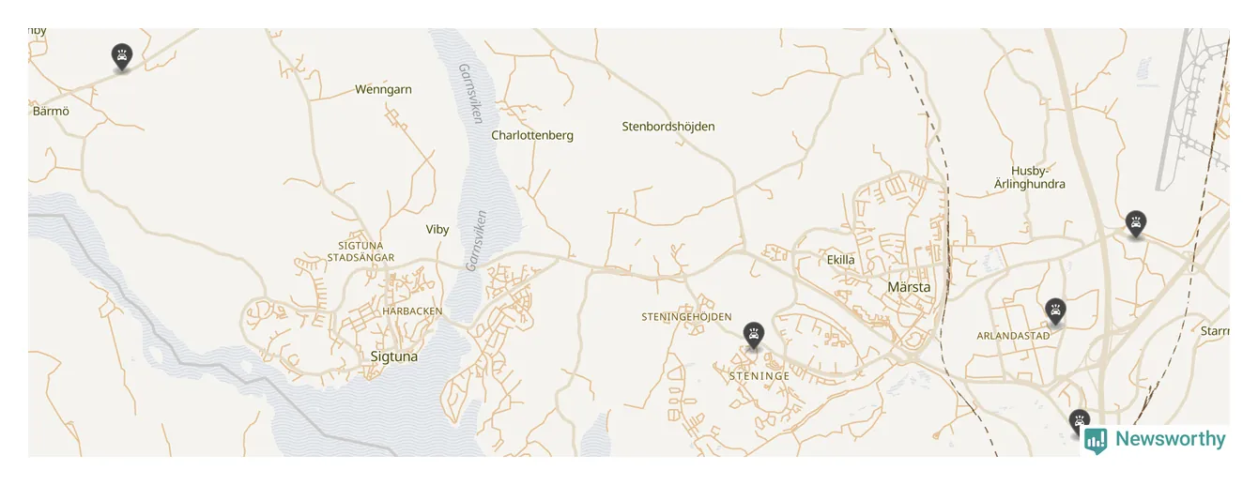Click the Ekilla label near Märsta

click(x=841, y=260)
